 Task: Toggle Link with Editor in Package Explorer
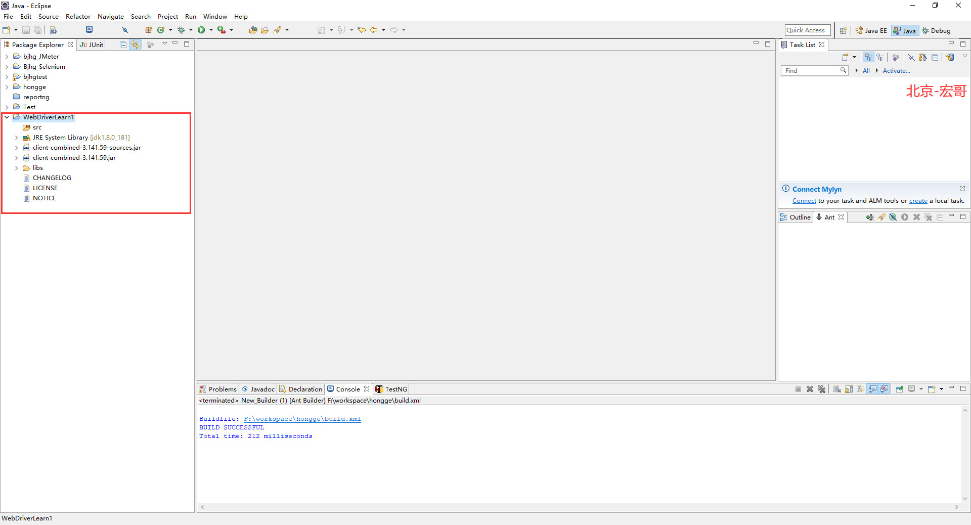click(135, 45)
